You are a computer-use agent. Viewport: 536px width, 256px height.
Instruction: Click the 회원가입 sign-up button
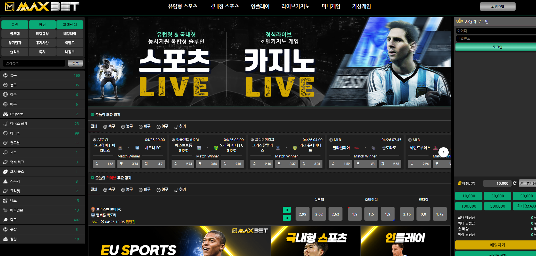pos(497,7)
